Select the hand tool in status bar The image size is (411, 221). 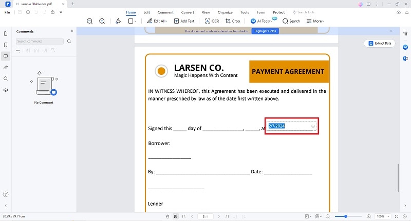click(x=167, y=216)
